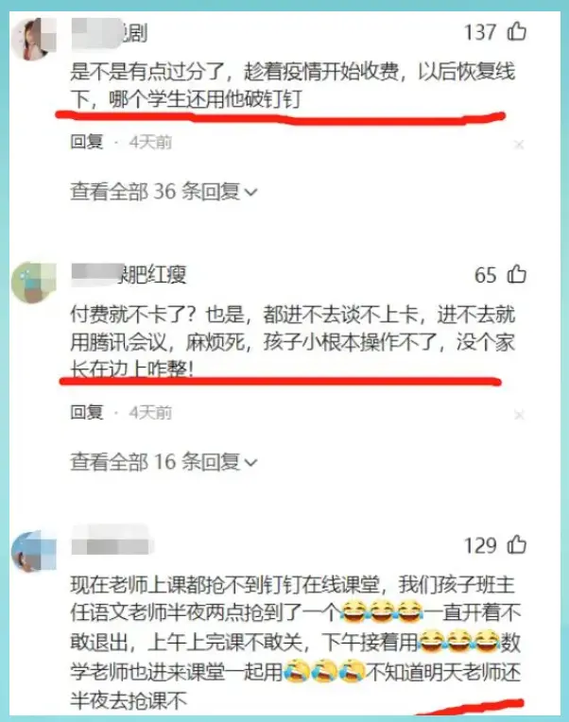Open the username ending in 剧
Viewport: 569px width, 722px height.
coord(110,33)
